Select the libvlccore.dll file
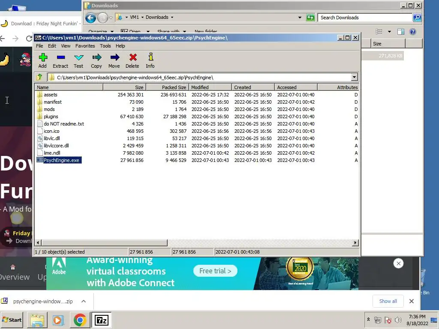The width and height of the screenshot is (439, 329). (x=56, y=146)
